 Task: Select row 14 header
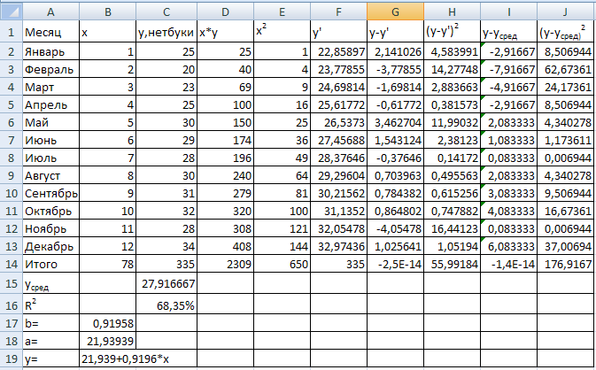(x=12, y=264)
